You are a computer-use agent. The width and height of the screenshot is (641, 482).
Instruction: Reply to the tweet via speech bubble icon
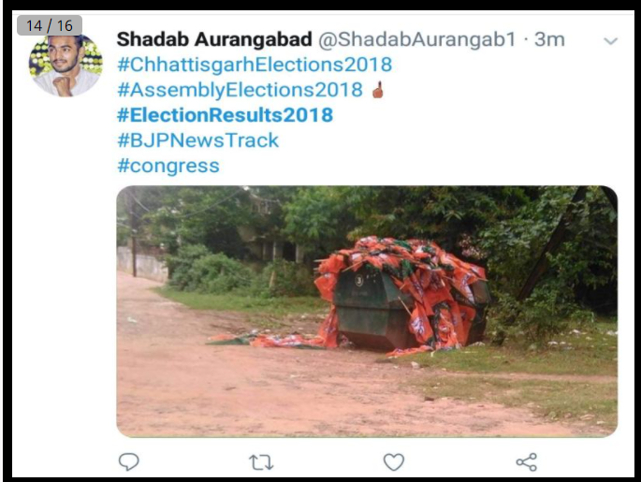(x=129, y=462)
